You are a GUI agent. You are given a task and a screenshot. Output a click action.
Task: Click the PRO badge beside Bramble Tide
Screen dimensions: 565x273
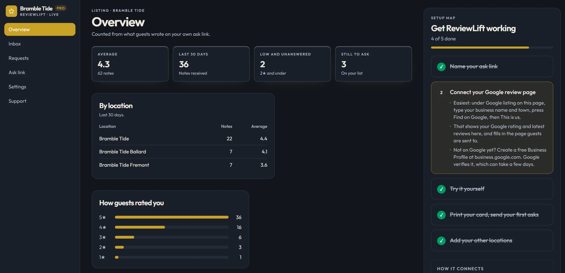coord(61,8)
